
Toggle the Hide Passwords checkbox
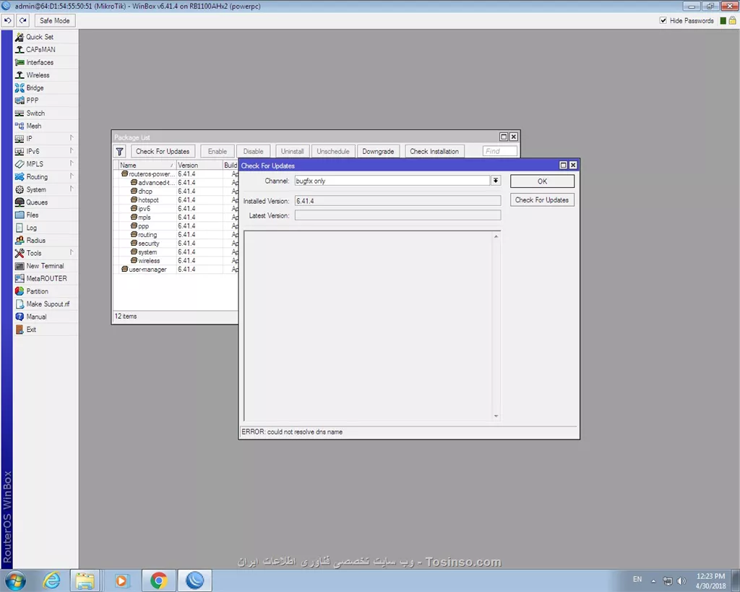point(663,20)
